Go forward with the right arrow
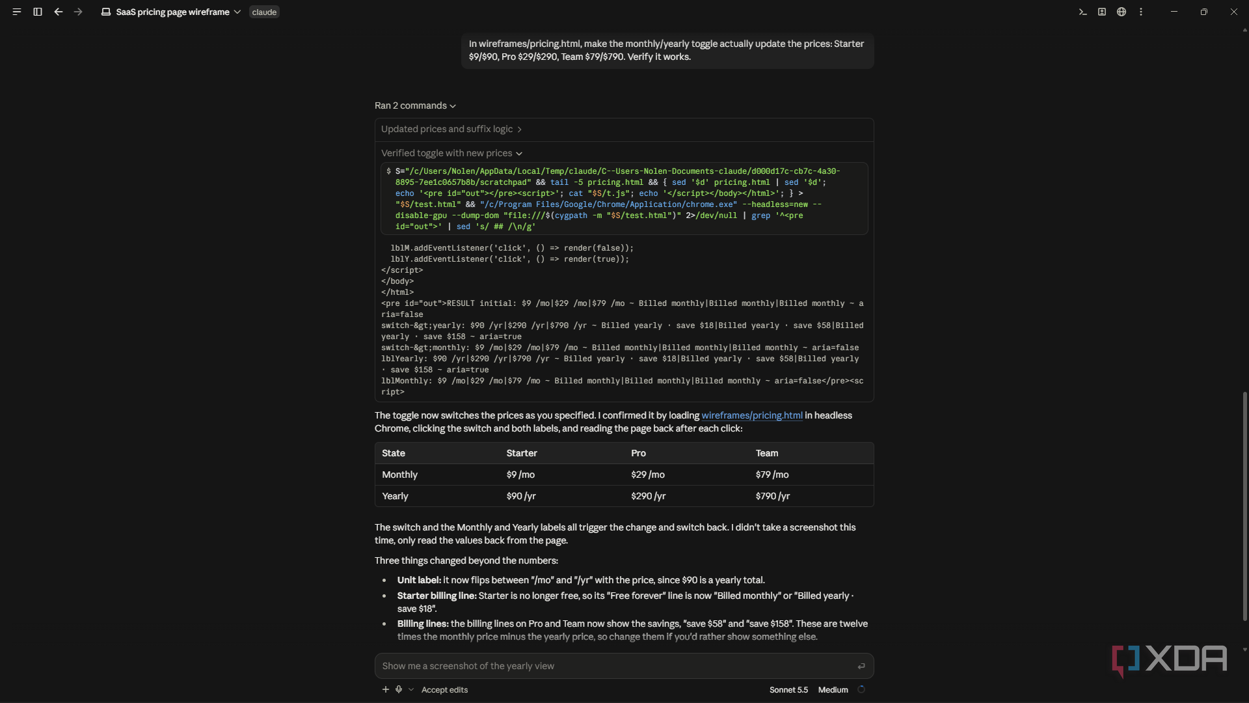Viewport: 1249px width, 703px height. click(x=78, y=12)
